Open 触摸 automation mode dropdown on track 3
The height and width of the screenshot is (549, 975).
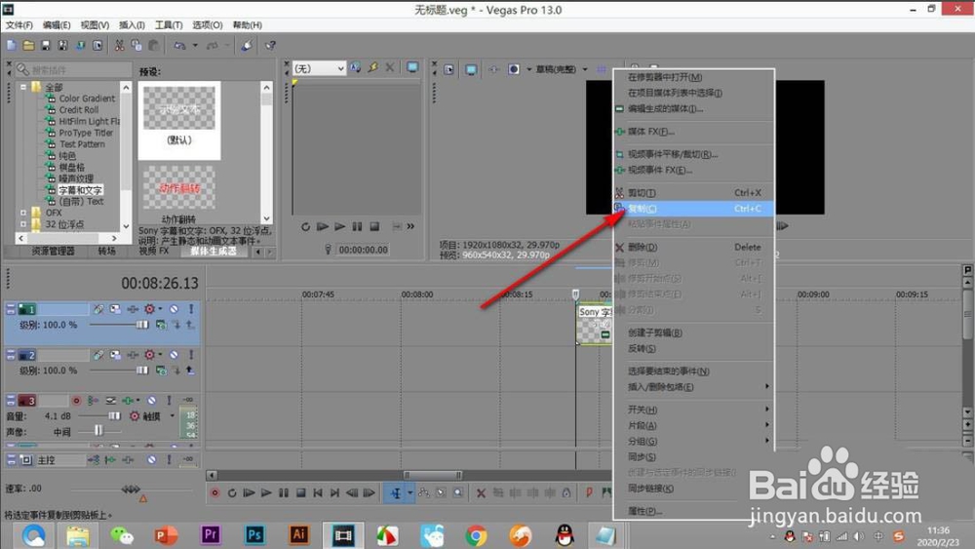coord(173,416)
